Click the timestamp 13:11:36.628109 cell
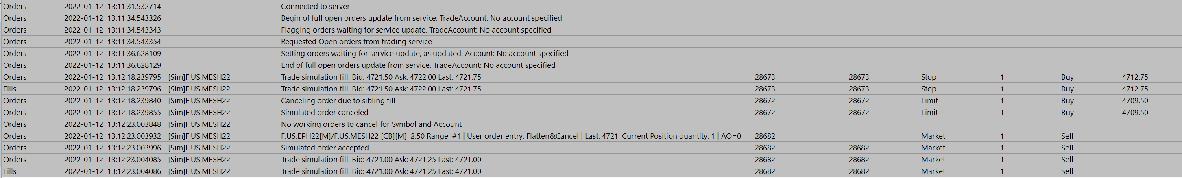 pyautogui.click(x=112, y=54)
